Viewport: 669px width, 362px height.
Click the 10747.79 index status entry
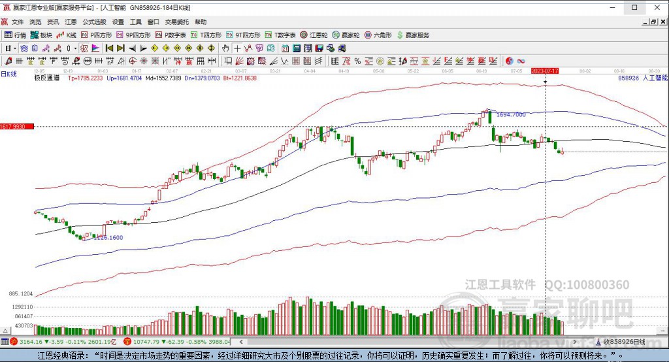click(177, 342)
